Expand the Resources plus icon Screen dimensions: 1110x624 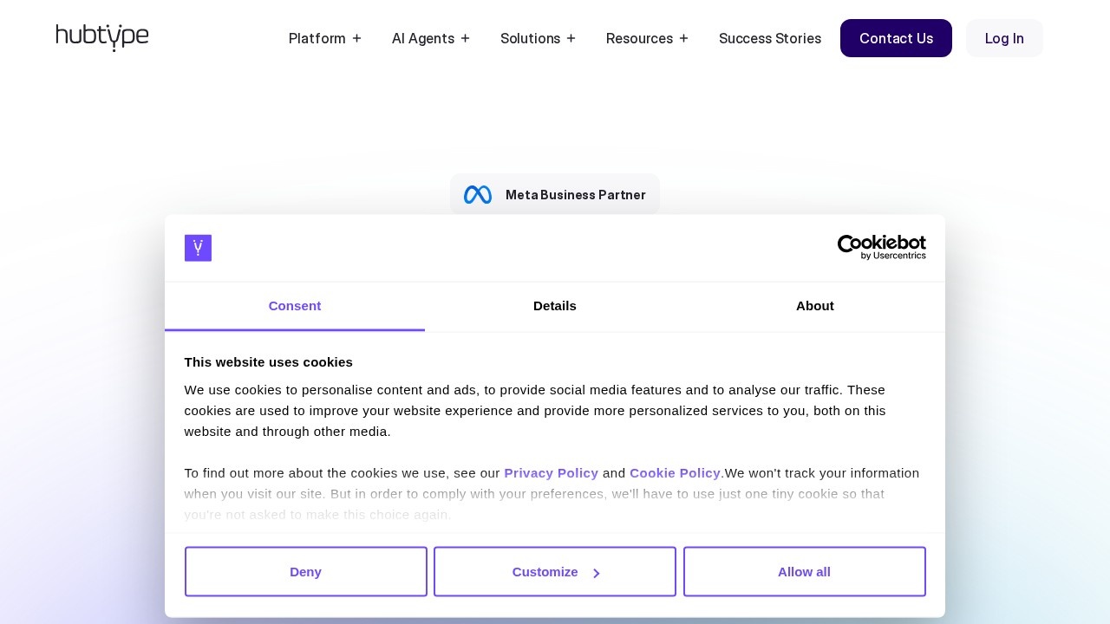683,38
